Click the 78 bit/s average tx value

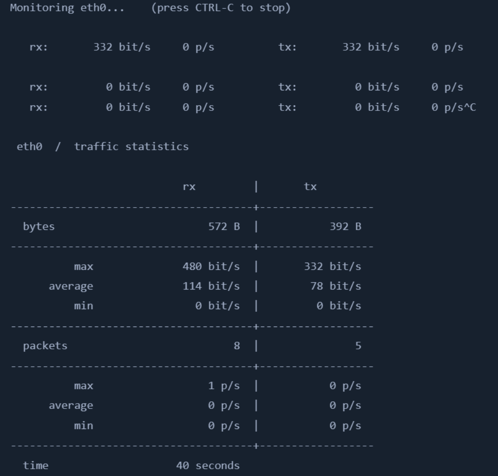point(336,286)
